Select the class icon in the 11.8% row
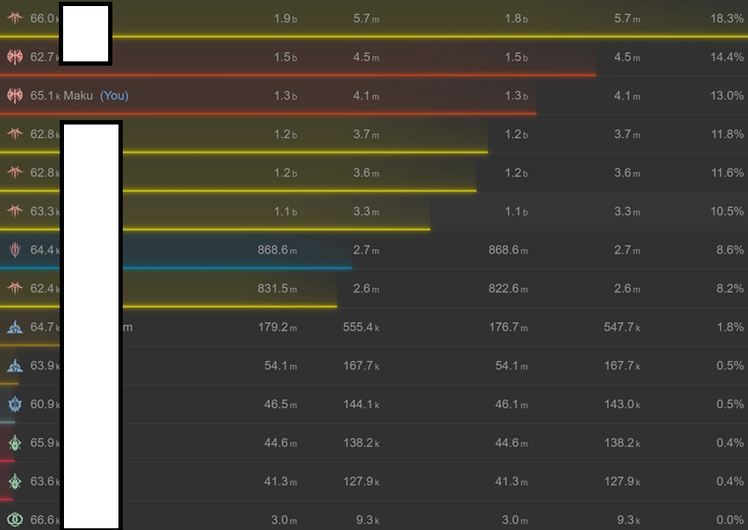748x530 pixels. pos(15,134)
